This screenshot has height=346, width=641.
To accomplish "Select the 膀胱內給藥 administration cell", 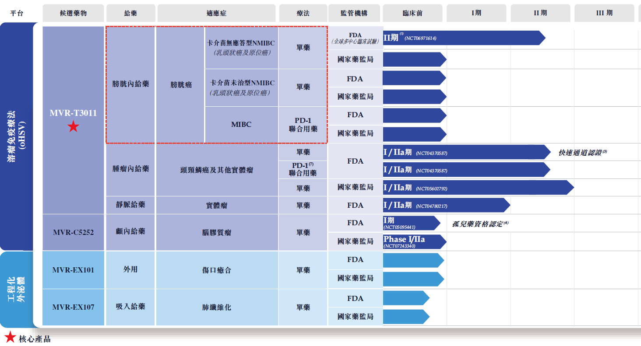I will [x=130, y=84].
